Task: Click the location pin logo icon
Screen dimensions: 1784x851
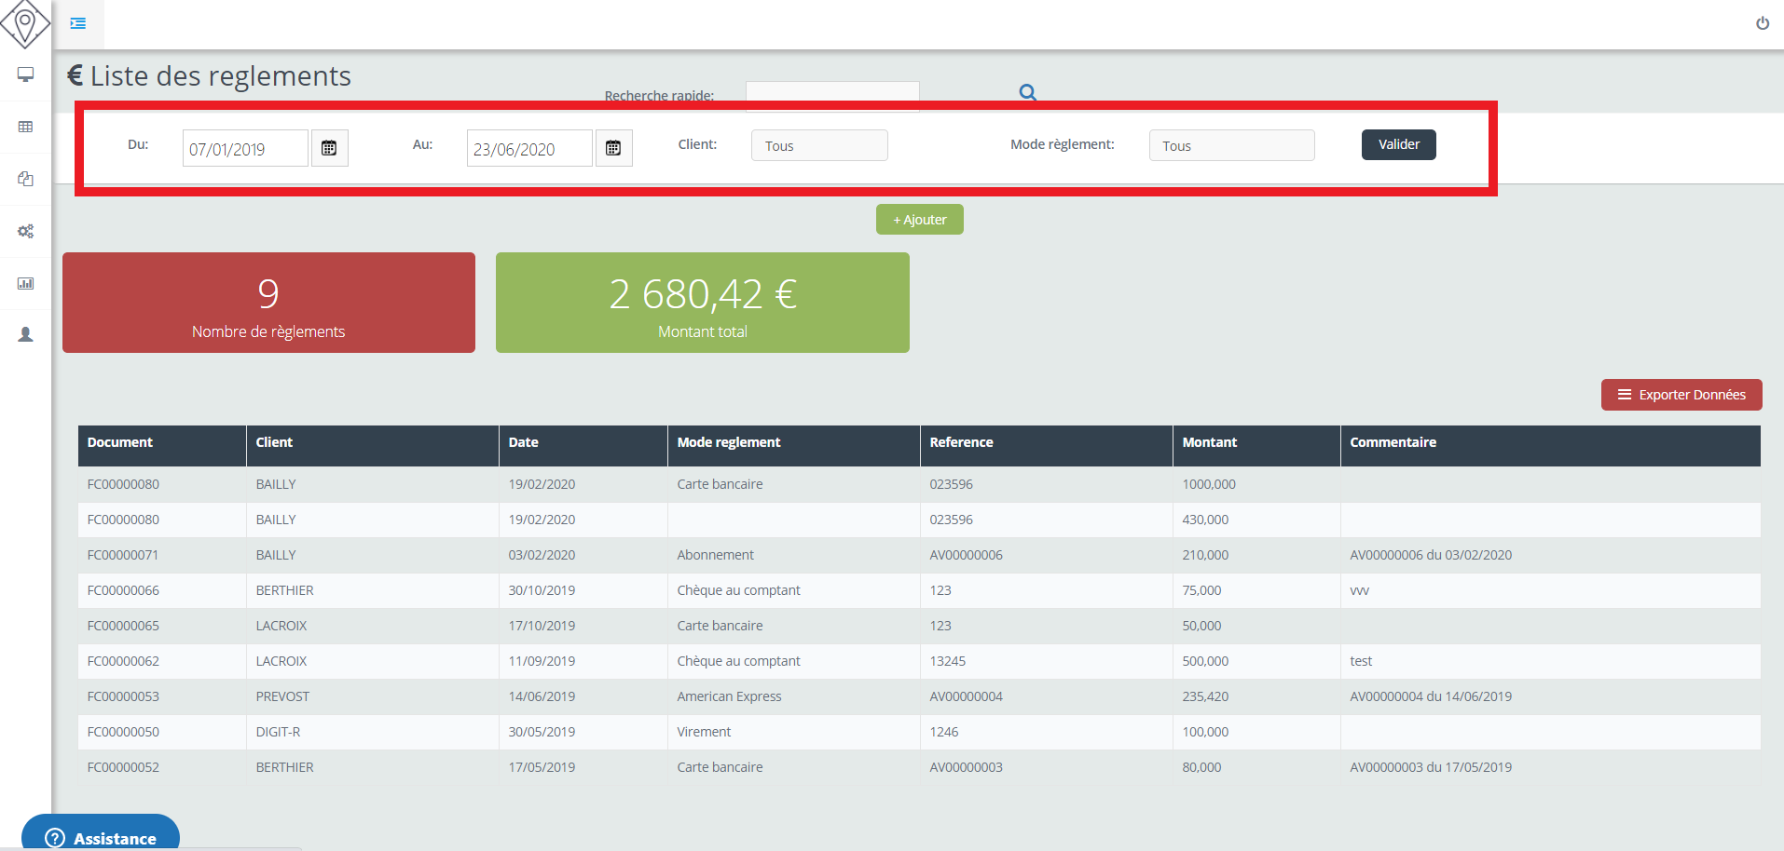Action: click(25, 23)
